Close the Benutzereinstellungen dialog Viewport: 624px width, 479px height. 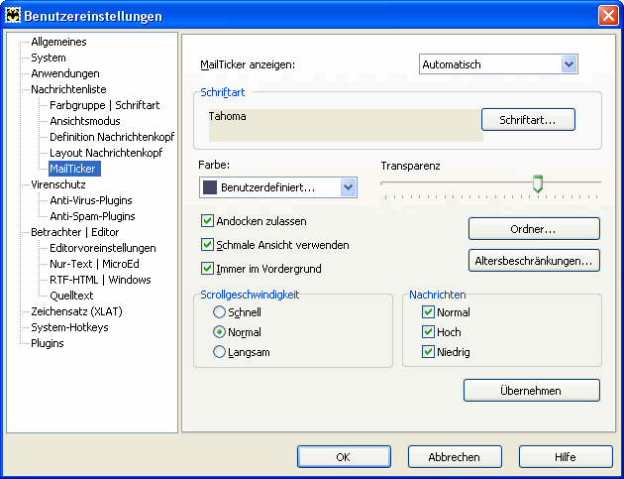point(608,16)
